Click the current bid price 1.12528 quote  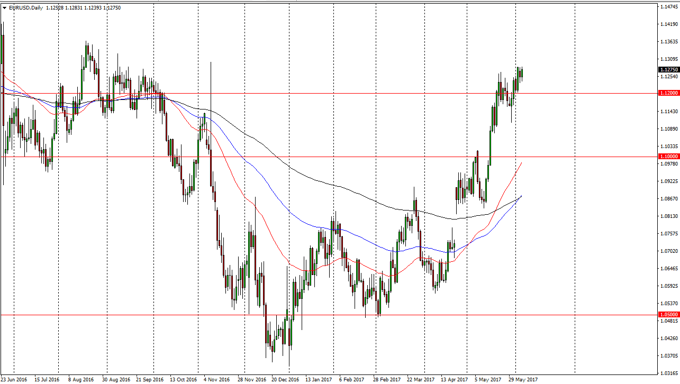click(55, 8)
